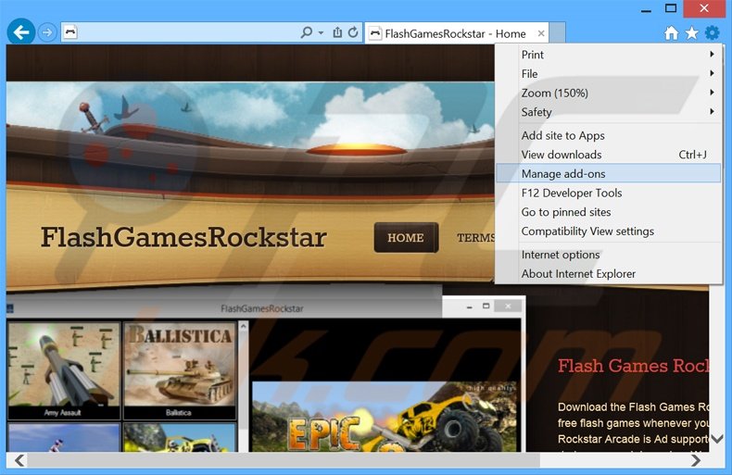Click the horizontal scrollbar thumb
The height and width of the screenshot is (475, 732).
(284, 460)
